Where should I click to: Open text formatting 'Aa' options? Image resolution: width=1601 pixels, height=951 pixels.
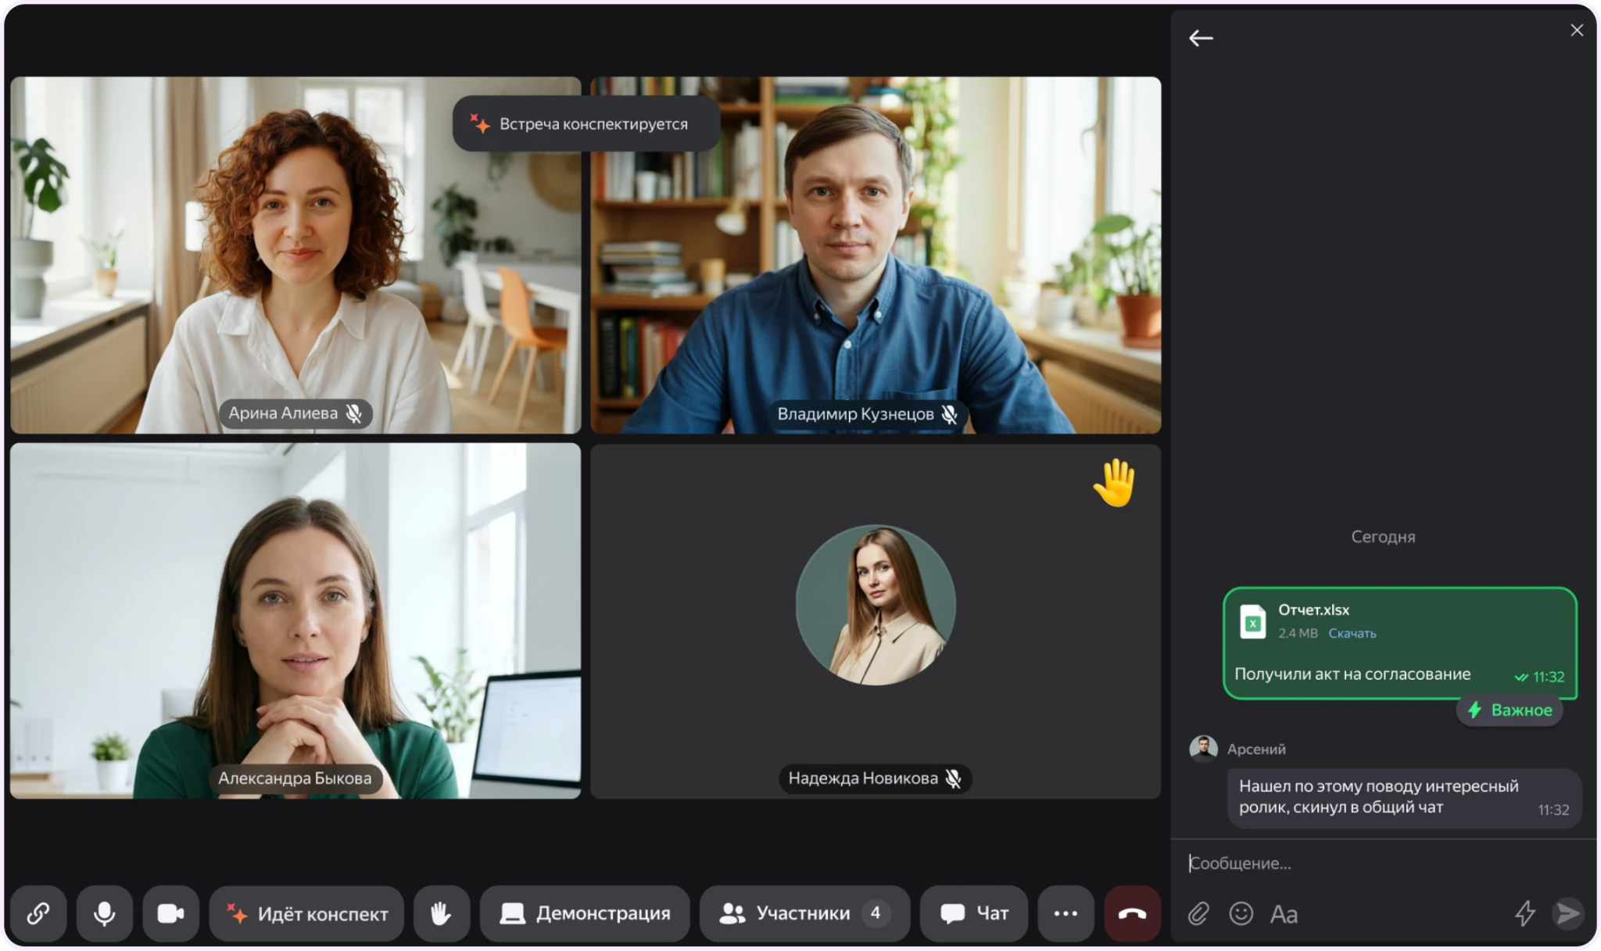tap(1284, 913)
